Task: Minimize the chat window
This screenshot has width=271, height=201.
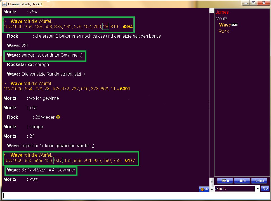Action: [x=246, y=3]
